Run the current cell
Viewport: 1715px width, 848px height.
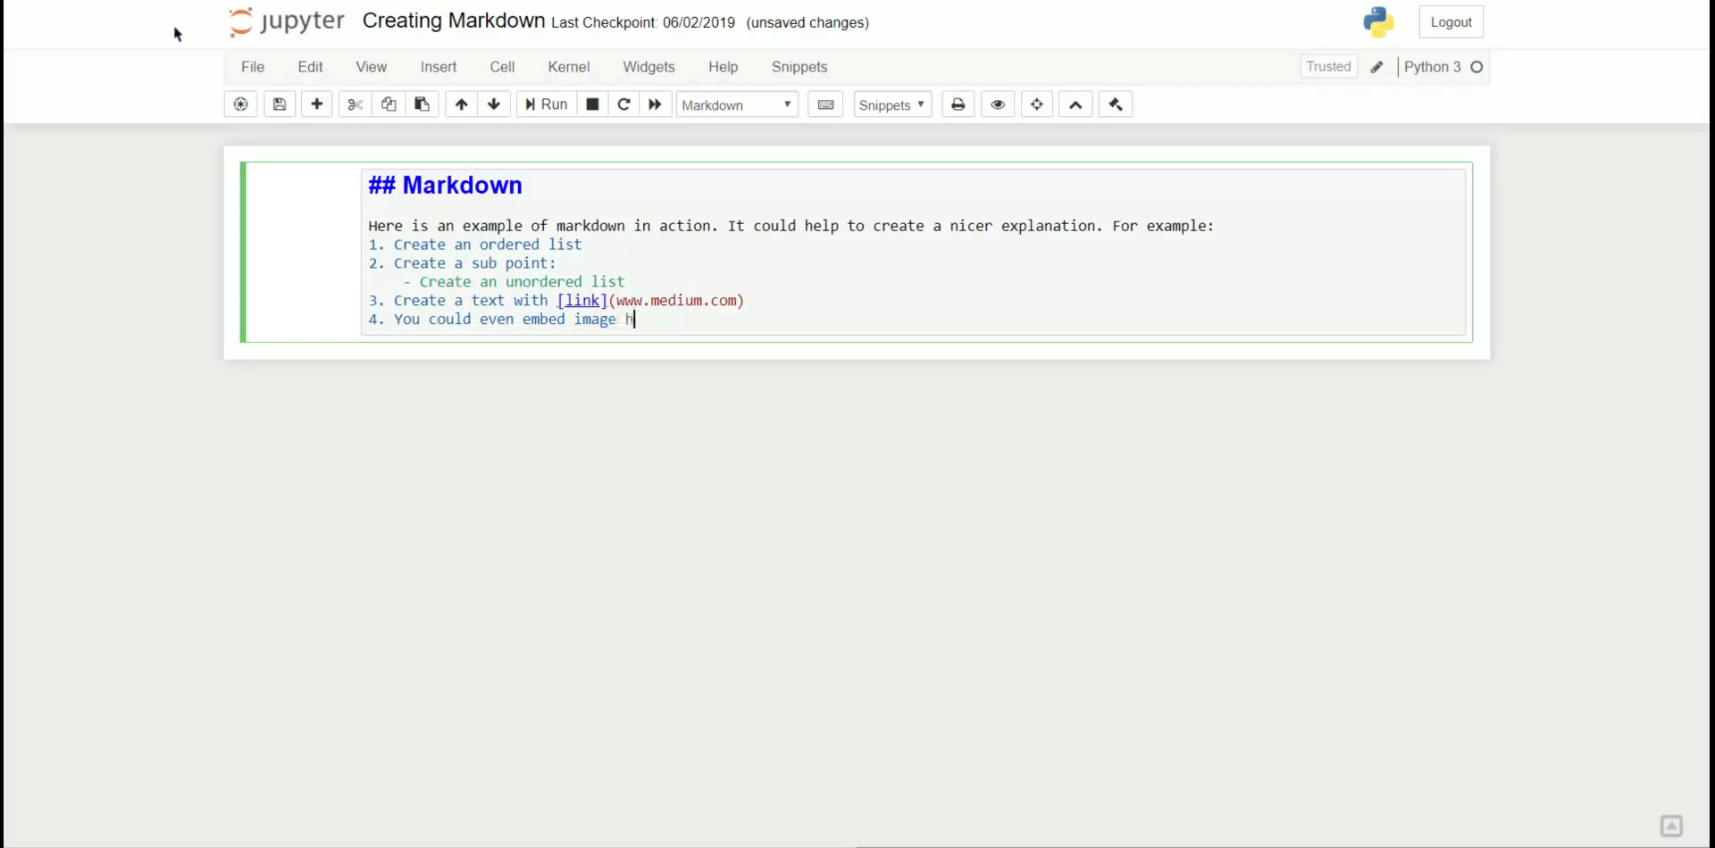[x=545, y=104]
